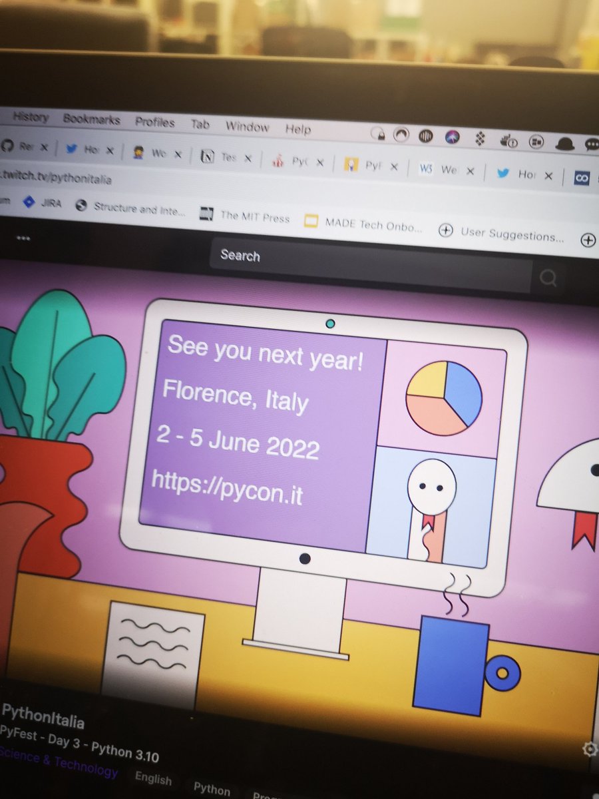Open the 'User Suggestions...' bookmark
599x799 pixels.
click(x=501, y=233)
